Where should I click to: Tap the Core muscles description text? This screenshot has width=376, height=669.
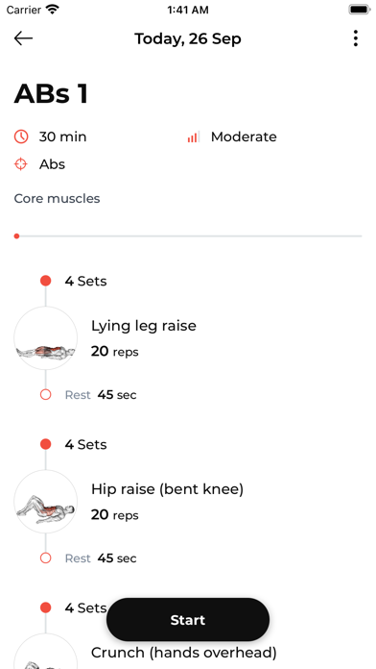57,198
